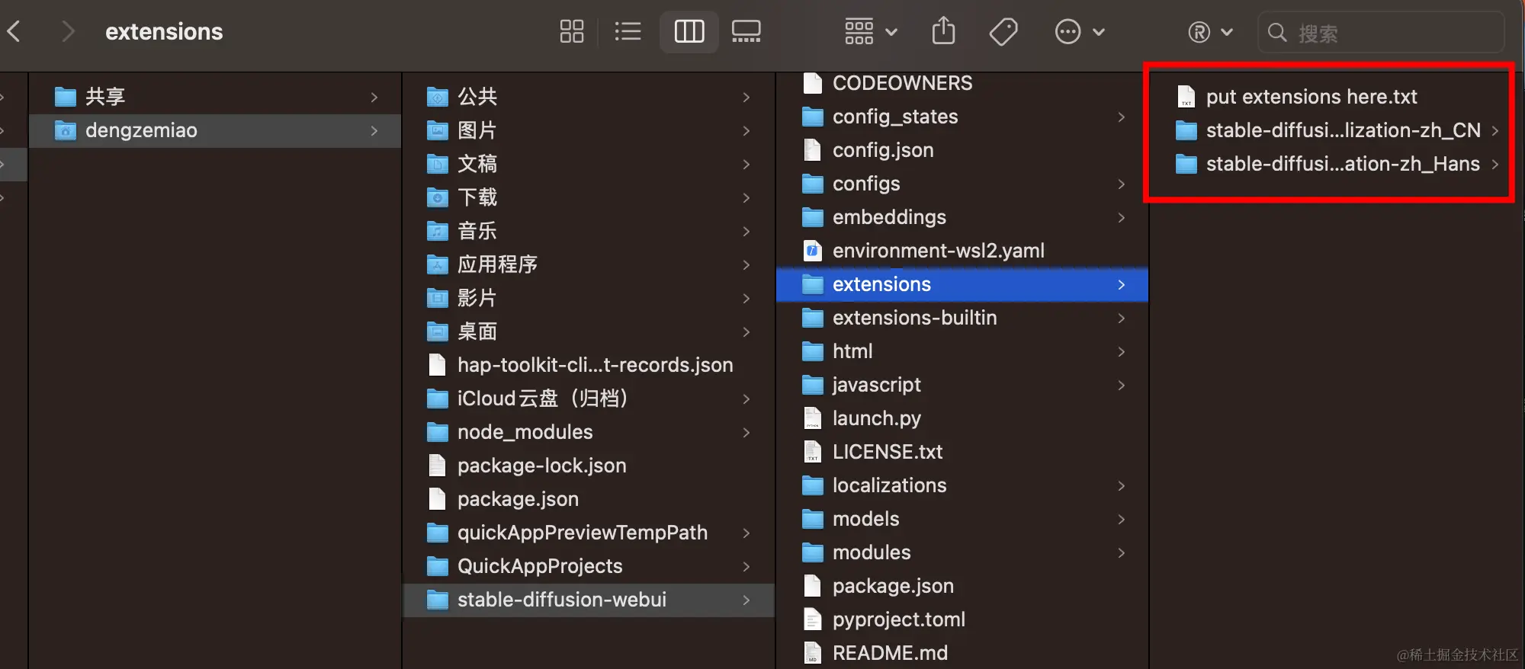
Task: Switch to list view
Action: click(628, 31)
